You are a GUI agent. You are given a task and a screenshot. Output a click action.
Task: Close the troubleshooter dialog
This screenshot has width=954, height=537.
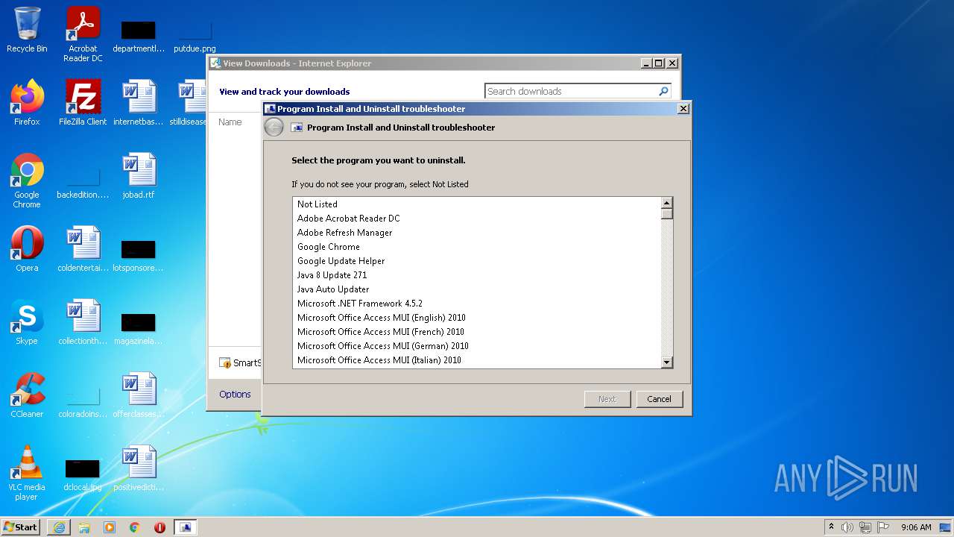[x=683, y=109]
